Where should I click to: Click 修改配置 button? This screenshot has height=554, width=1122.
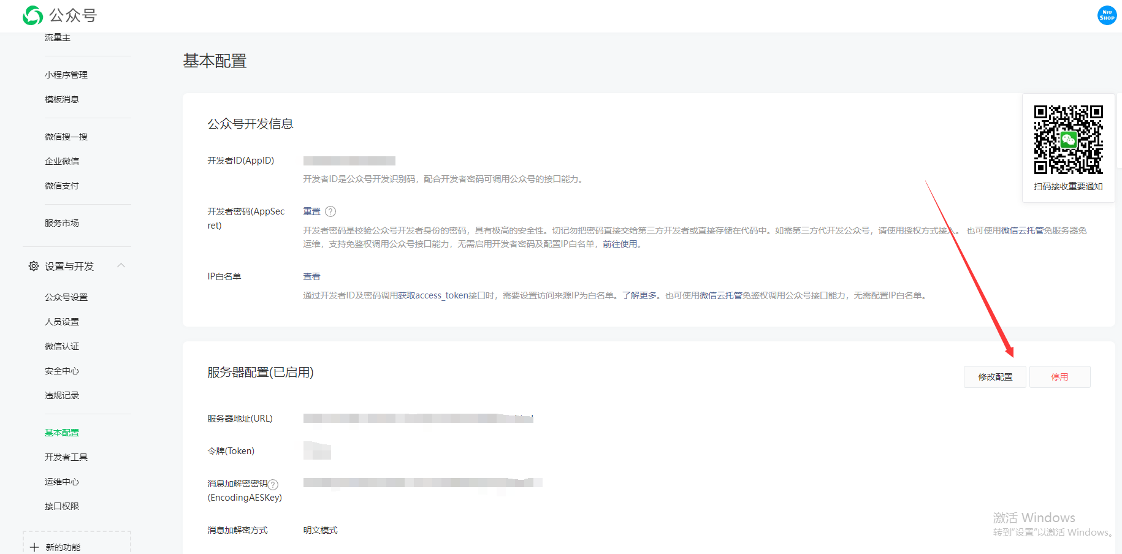click(x=994, y=377)
